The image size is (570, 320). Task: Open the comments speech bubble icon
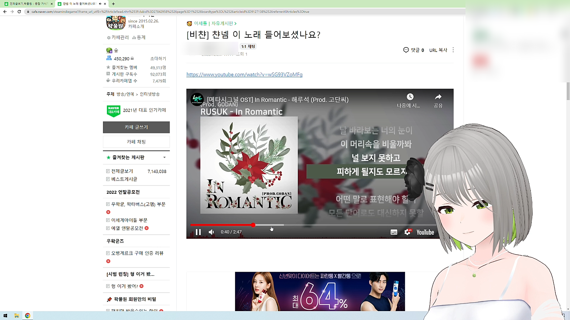click(x=406, y=50)
